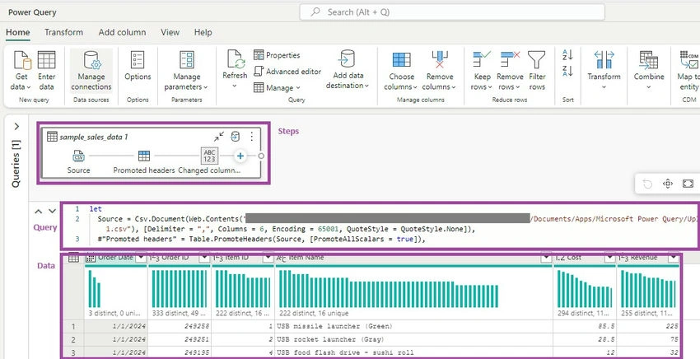Expand the Queries pane chevron
This screenshot has height=359, width=700.
[16, 126]
